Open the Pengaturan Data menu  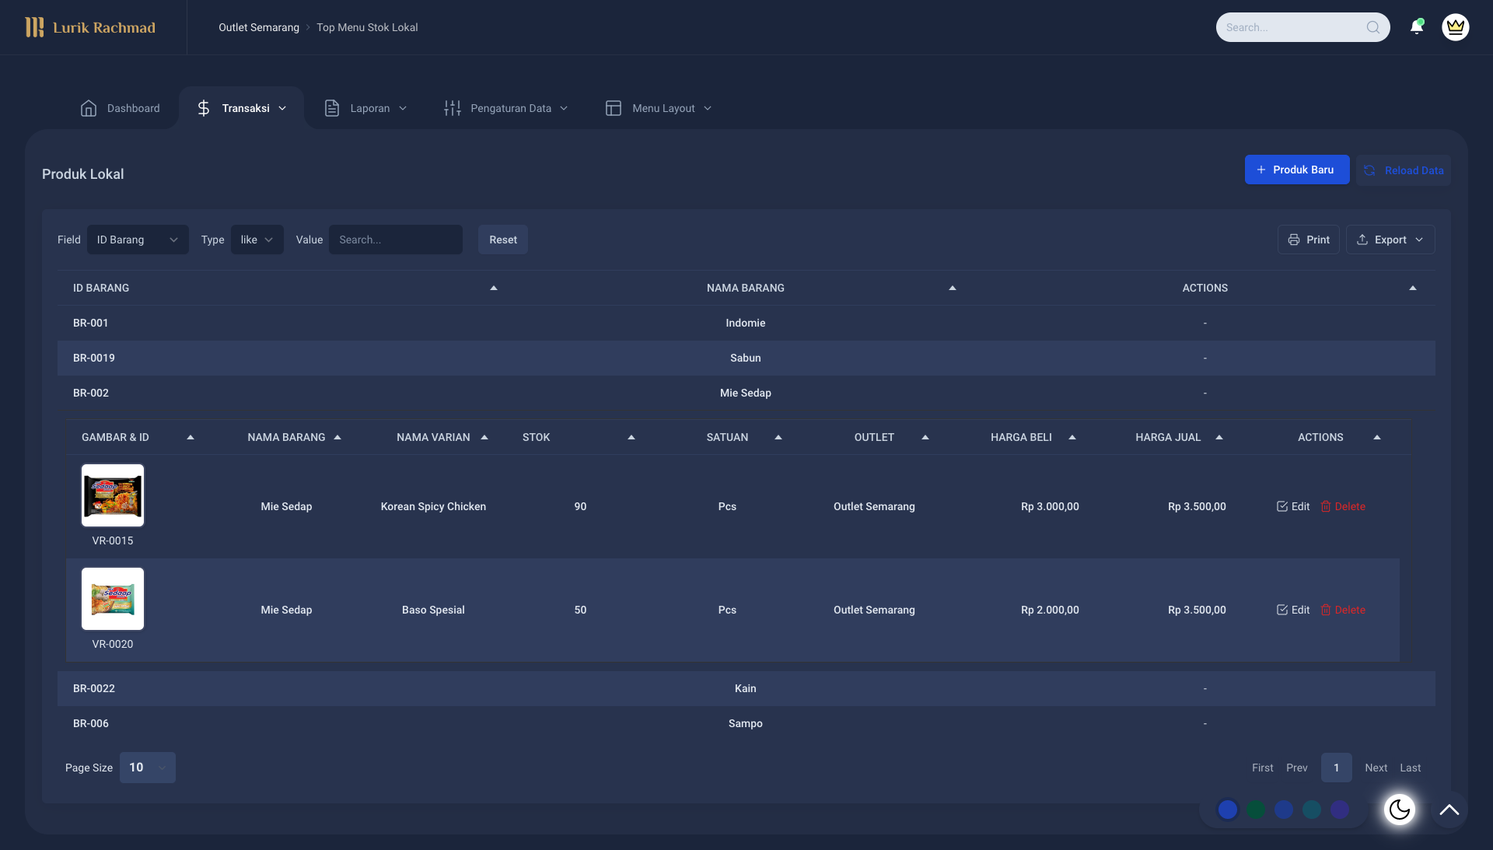tap(506, 108)
